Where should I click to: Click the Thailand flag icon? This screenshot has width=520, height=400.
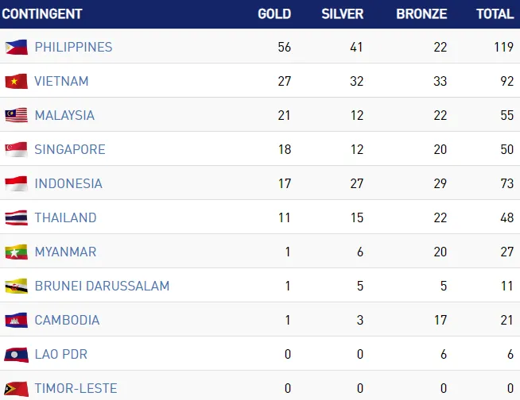point(17,217)
